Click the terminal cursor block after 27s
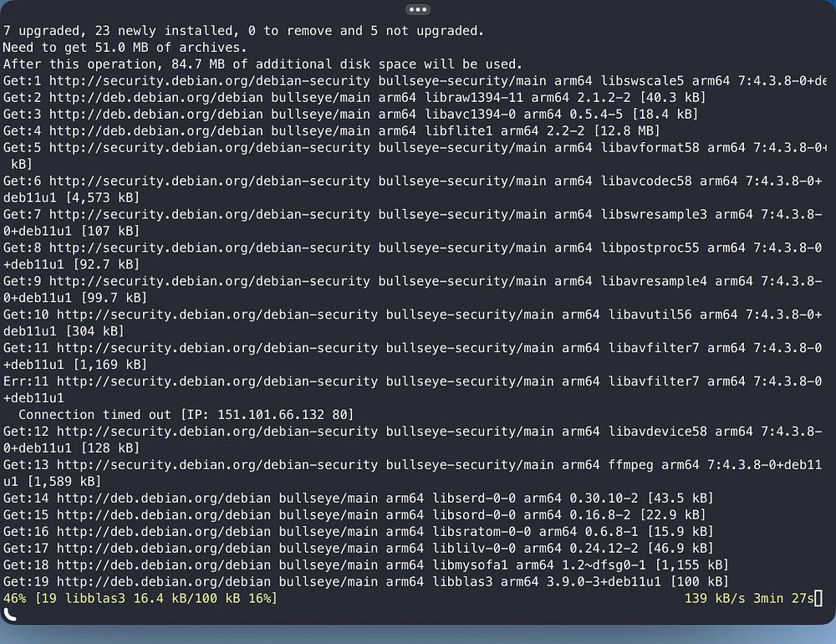This screenshot has width=836, height=644. [818, 598]
